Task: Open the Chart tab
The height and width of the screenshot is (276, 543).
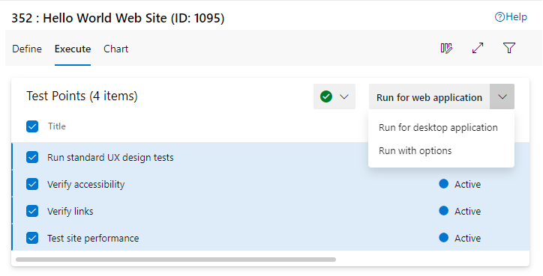Action: (x=116, y=49)
